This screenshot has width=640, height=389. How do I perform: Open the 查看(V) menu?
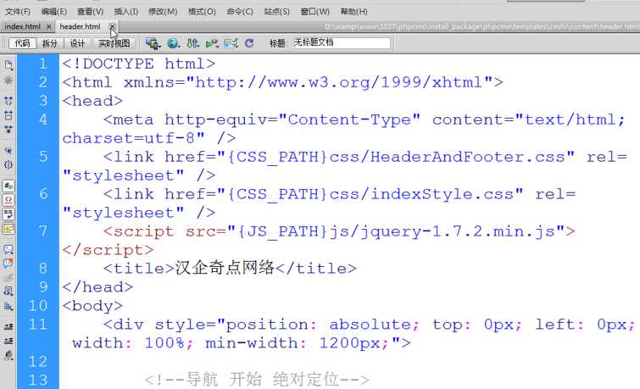click(x=90, y=11)
